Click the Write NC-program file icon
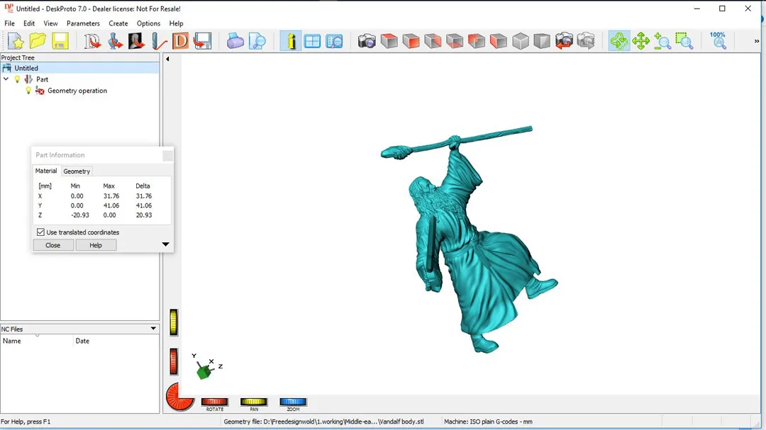This screenshot has height=430, width=766. click(202, 41)
